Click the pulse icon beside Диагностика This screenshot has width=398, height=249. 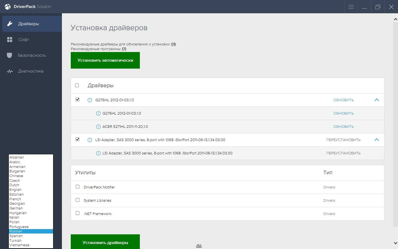(10, 71)
